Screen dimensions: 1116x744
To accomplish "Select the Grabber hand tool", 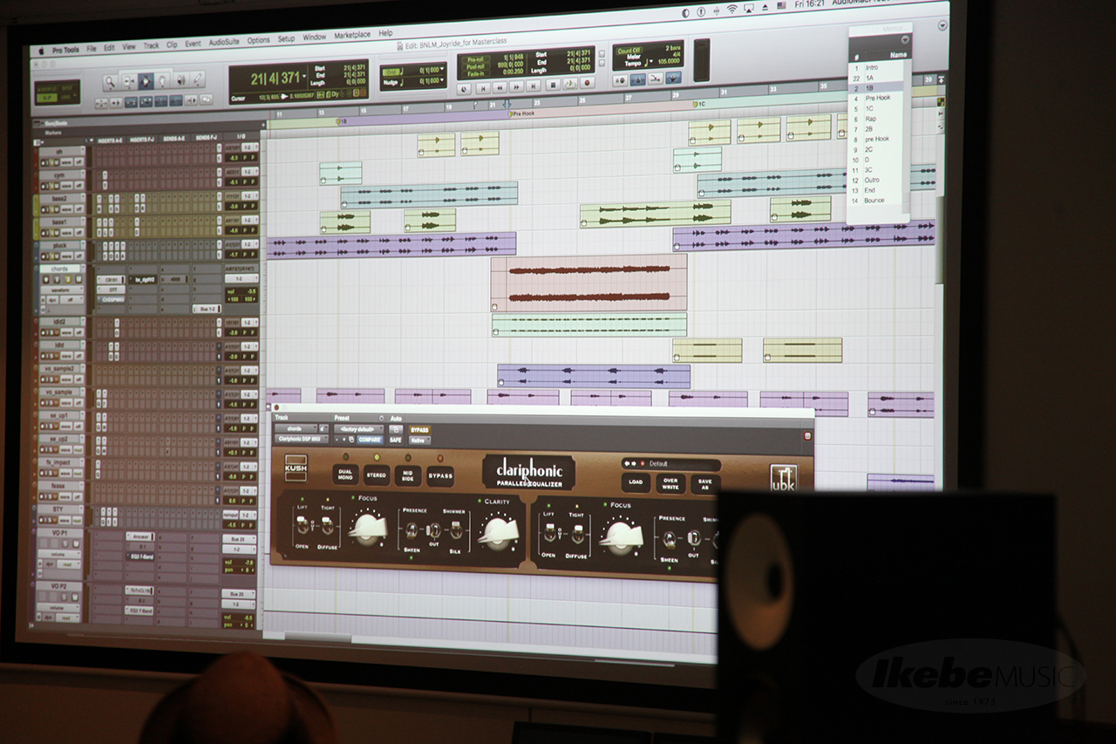I will [x=164, y=81].
